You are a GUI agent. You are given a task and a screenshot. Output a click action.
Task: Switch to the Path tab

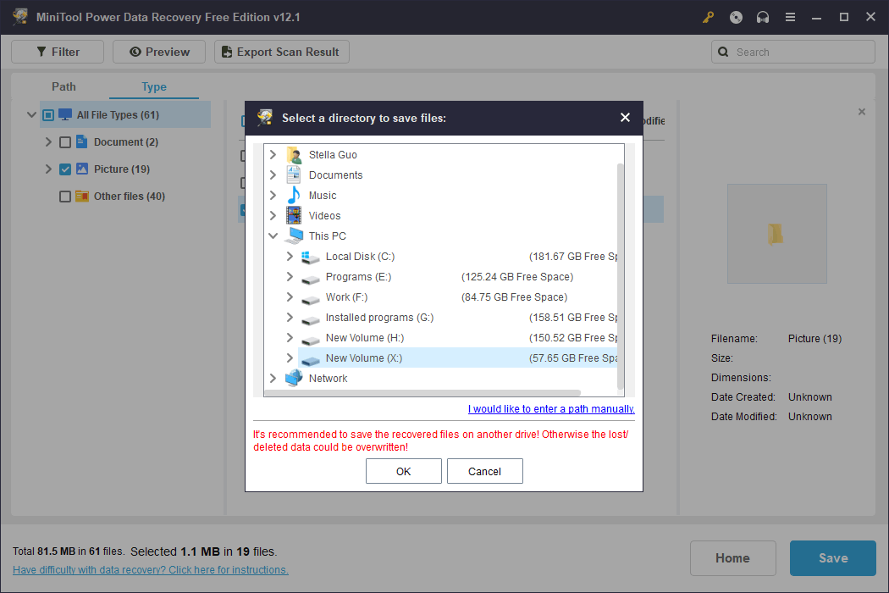pos(63,86)
